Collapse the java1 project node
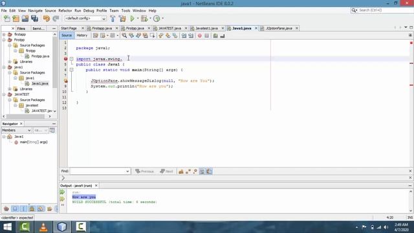 tap(4, 67)
